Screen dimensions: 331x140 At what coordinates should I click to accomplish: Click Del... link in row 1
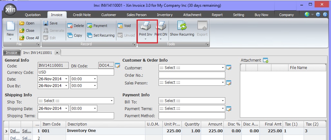[x=15, y=131]
